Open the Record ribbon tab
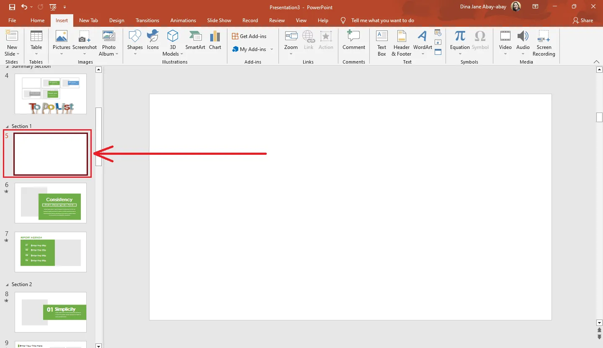Screen dimensions: 603x348 click(250, 20)
